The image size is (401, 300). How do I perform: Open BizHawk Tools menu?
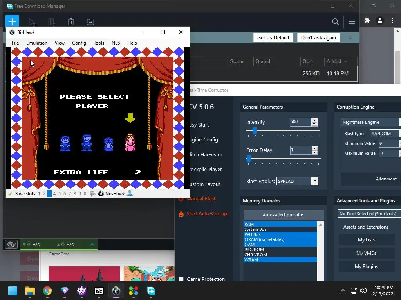tap(99, 43)
